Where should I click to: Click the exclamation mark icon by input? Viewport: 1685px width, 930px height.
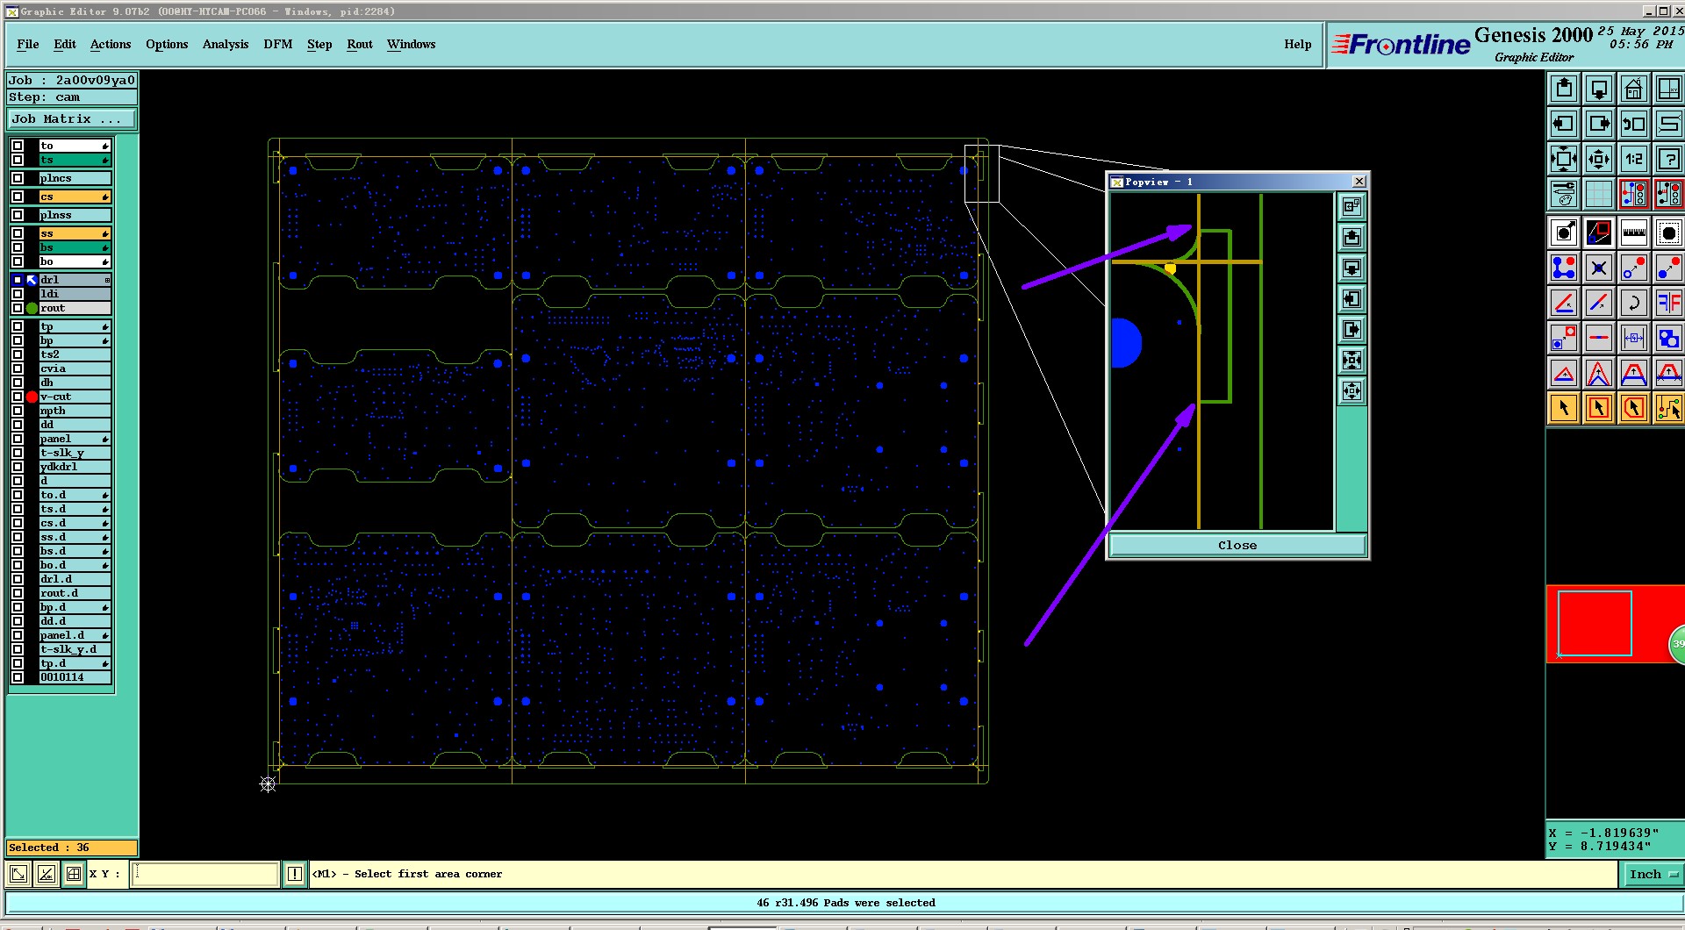tap(295, 874)
